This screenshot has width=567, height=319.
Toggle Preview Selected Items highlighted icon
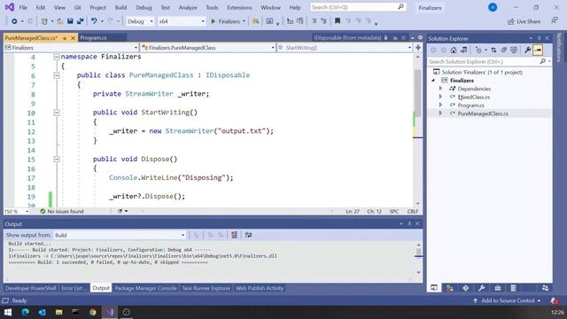click(538, 51)
